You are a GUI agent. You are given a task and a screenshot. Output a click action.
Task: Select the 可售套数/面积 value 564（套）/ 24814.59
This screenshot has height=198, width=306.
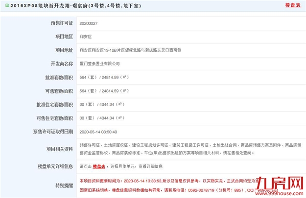pyautogui.click(x=104, y=91)
